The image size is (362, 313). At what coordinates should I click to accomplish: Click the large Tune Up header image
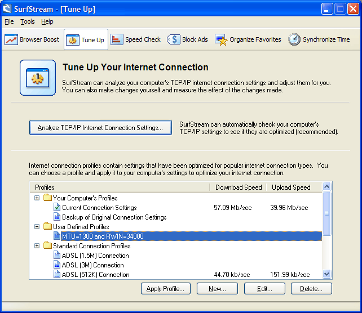38,78
